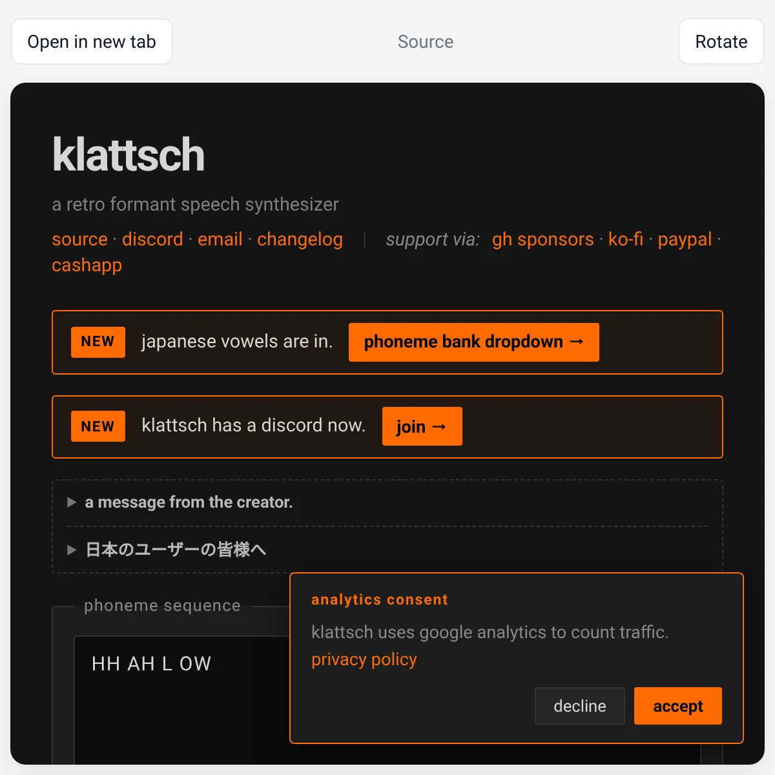Click the 'phoneme sequence' legend label
The image size is (775, 775).
[x=162, y=605]
